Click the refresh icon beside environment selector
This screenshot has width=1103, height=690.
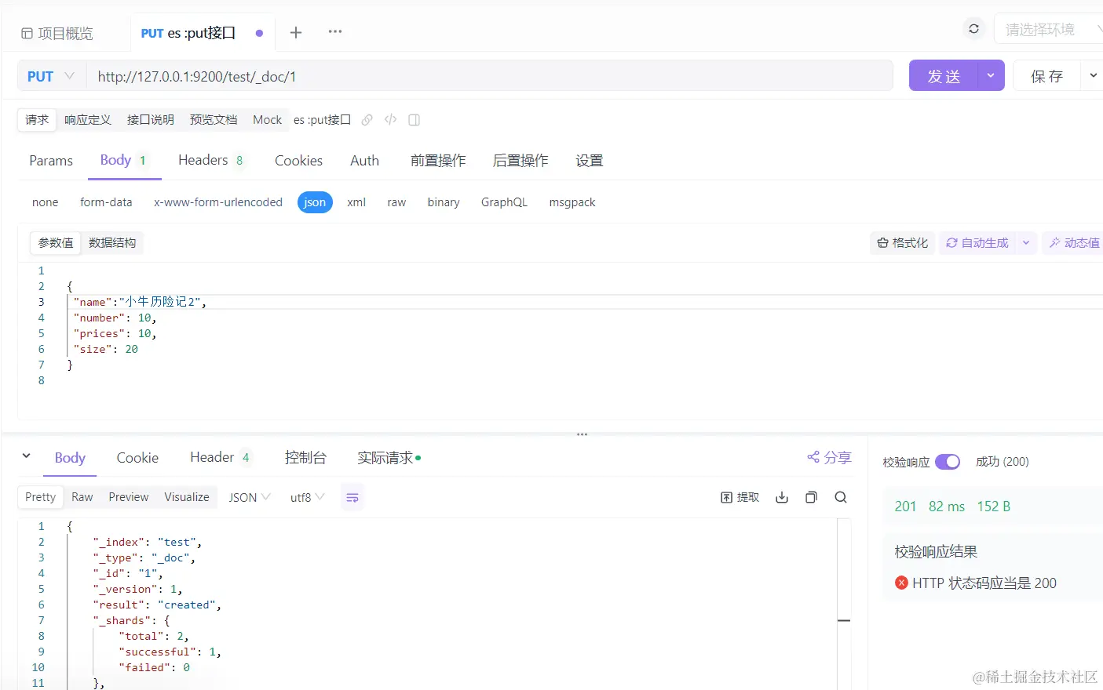(x=973, y=29)
